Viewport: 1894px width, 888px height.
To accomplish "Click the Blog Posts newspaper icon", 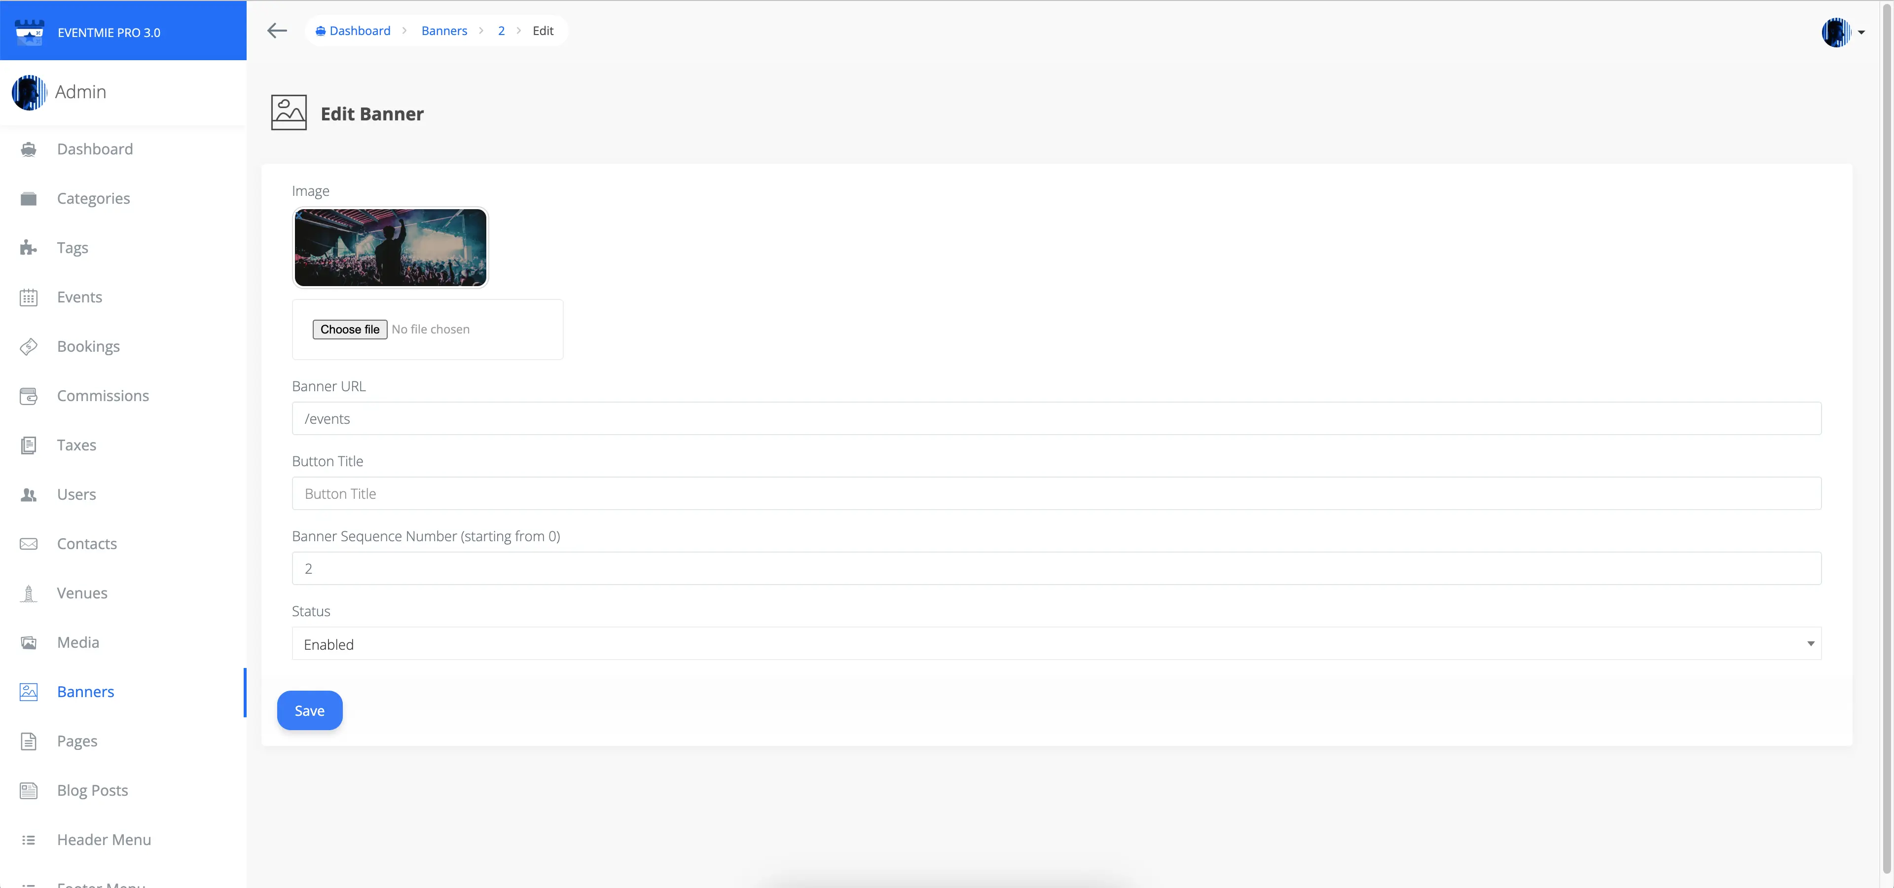I will click(29, 790).
